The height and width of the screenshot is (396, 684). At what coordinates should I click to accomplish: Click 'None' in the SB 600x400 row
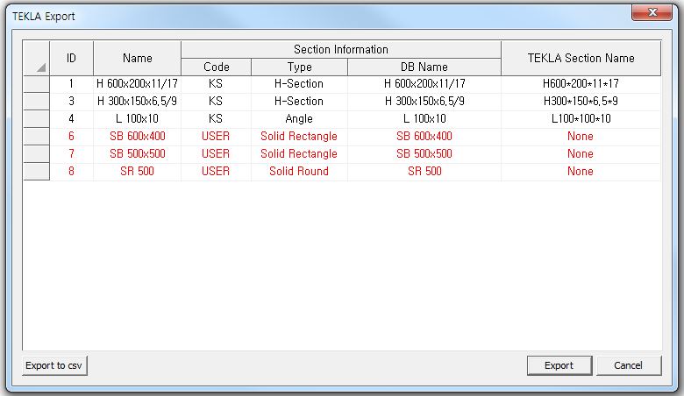581,137
